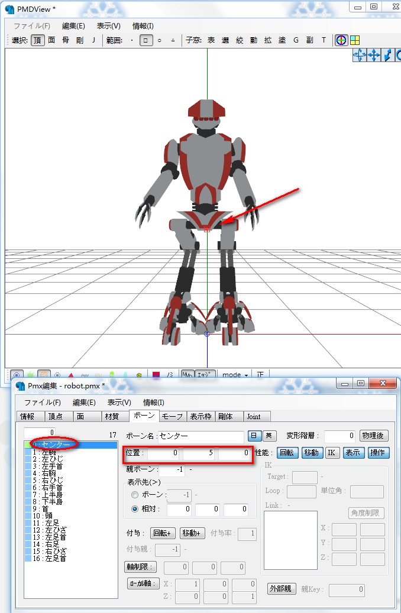Toggle the 操作 capability button
The height and width of the screenshot is (613, 401).
click(377, 453)
